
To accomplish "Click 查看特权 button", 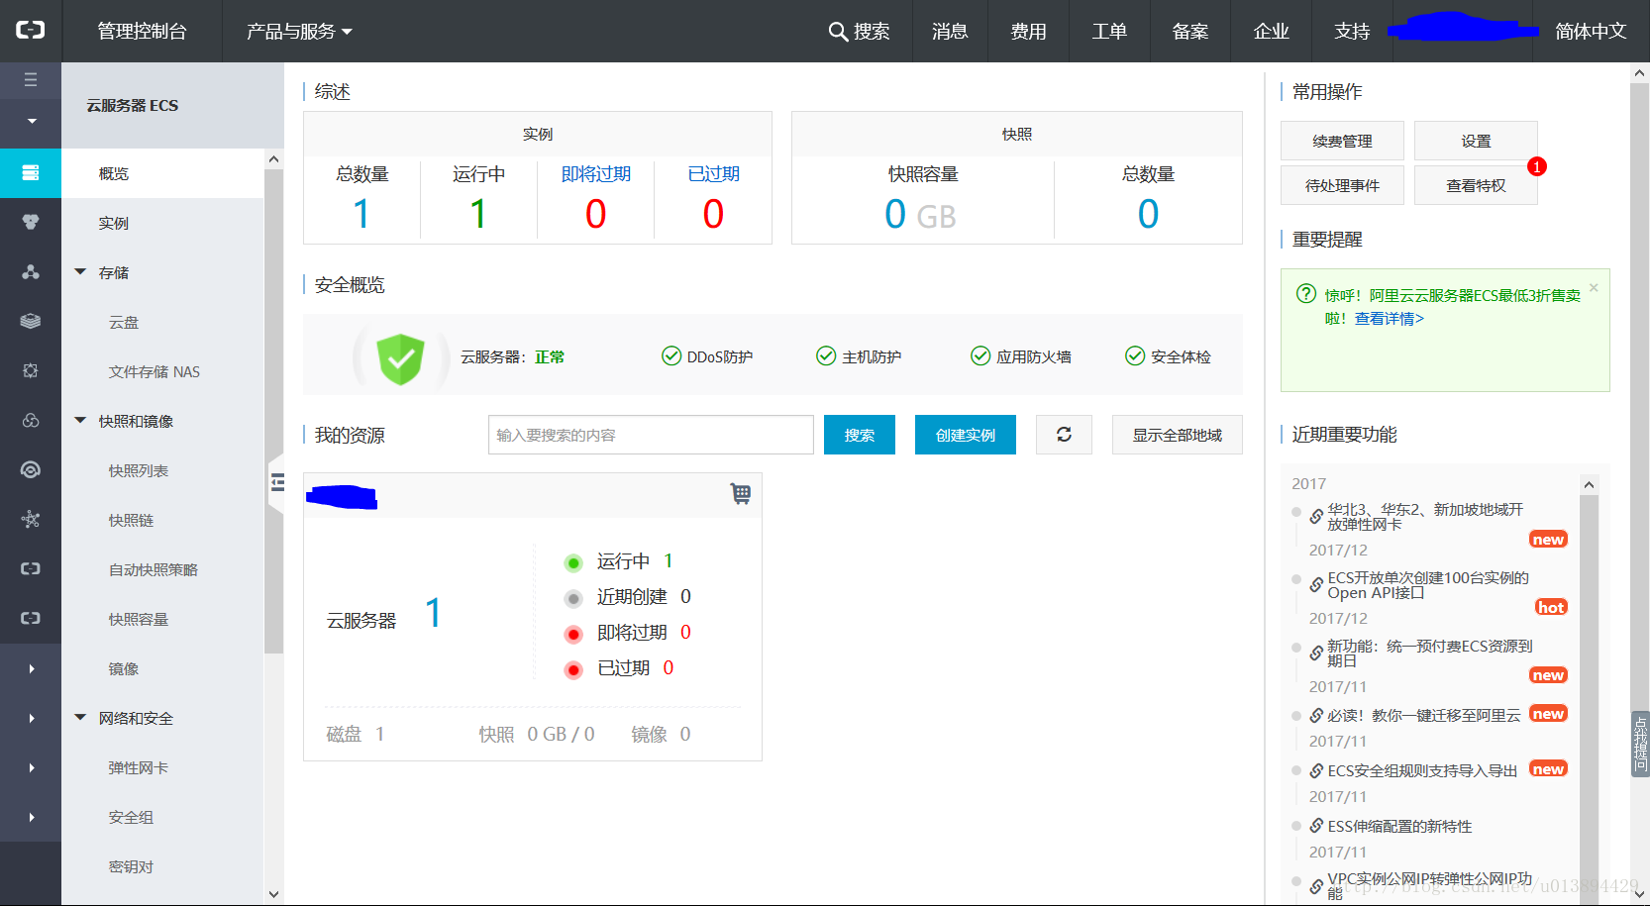I will tap(1476, 185).
